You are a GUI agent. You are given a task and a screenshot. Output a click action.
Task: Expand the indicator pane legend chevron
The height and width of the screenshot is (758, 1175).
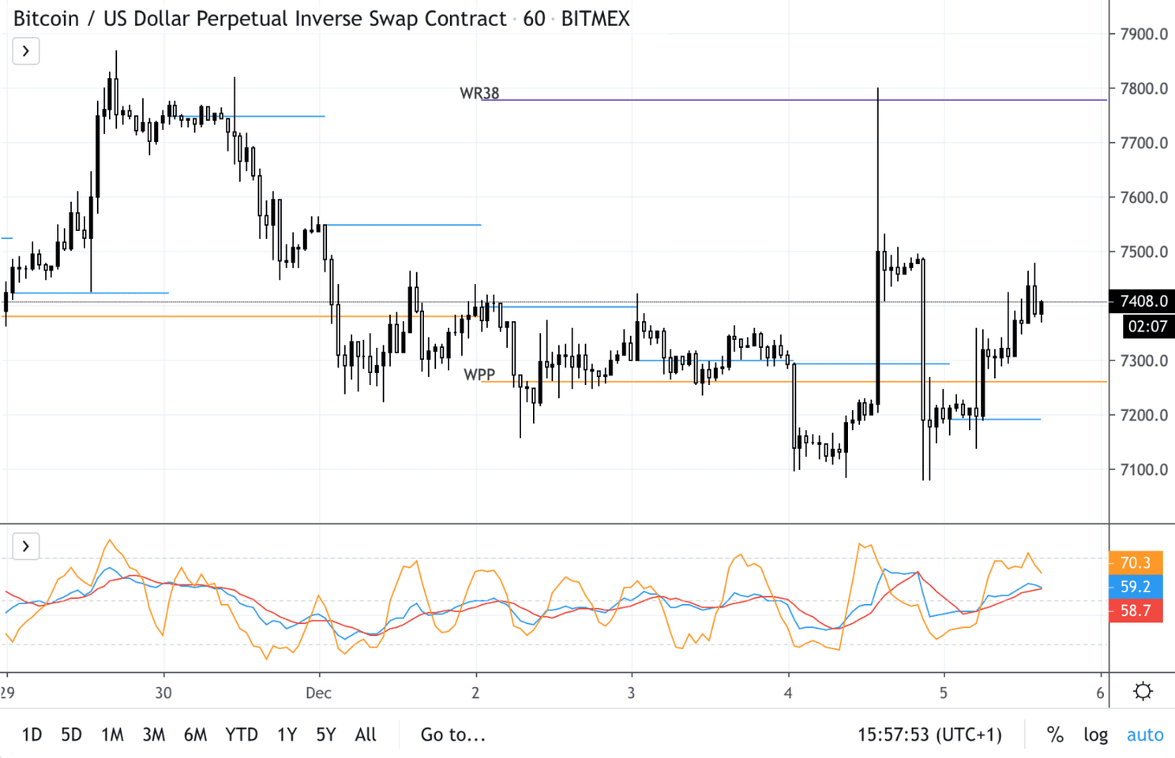[26, 546]
